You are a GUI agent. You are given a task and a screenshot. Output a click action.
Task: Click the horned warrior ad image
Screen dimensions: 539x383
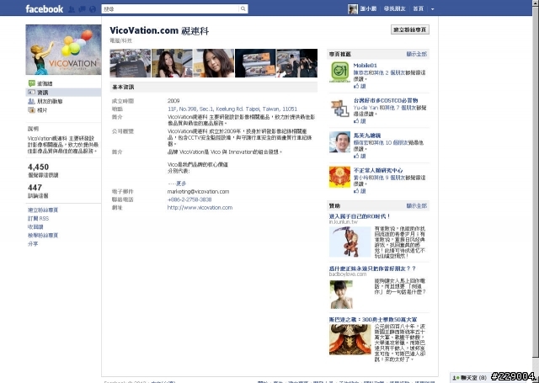350,339
